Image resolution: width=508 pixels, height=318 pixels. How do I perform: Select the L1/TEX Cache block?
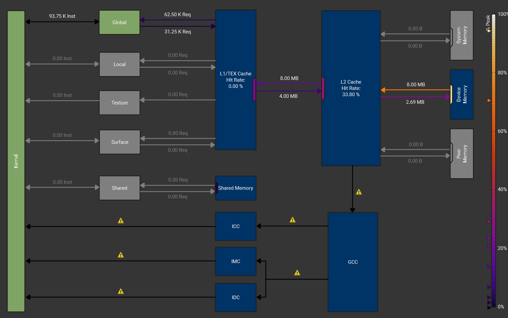click(235, 80)
